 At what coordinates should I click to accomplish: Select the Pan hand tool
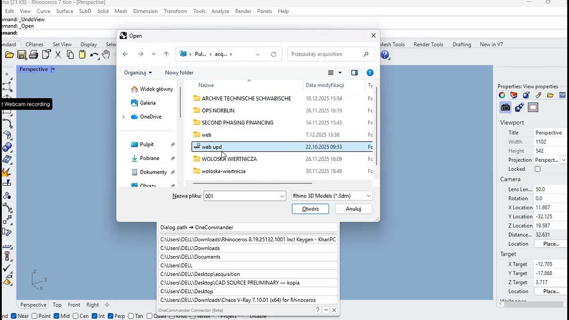tap(106, 55)
